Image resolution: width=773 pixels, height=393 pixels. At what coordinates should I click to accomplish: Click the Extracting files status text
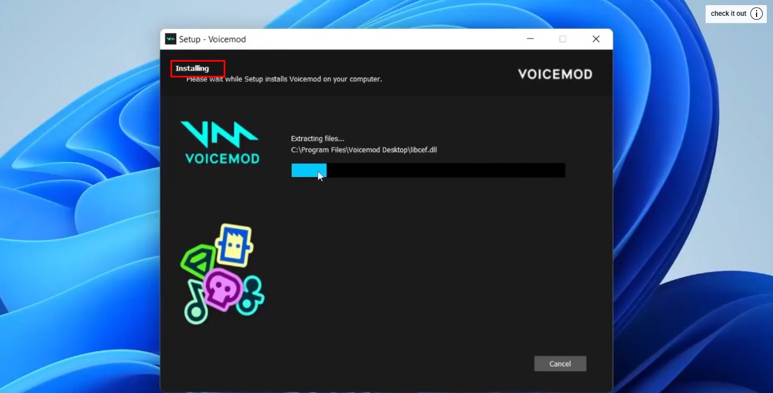(318, 139)
